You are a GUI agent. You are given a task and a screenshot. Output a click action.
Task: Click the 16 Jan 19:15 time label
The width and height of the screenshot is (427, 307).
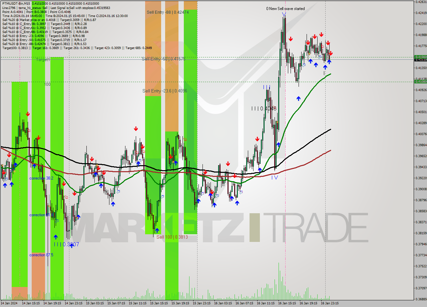pos(308,303)
